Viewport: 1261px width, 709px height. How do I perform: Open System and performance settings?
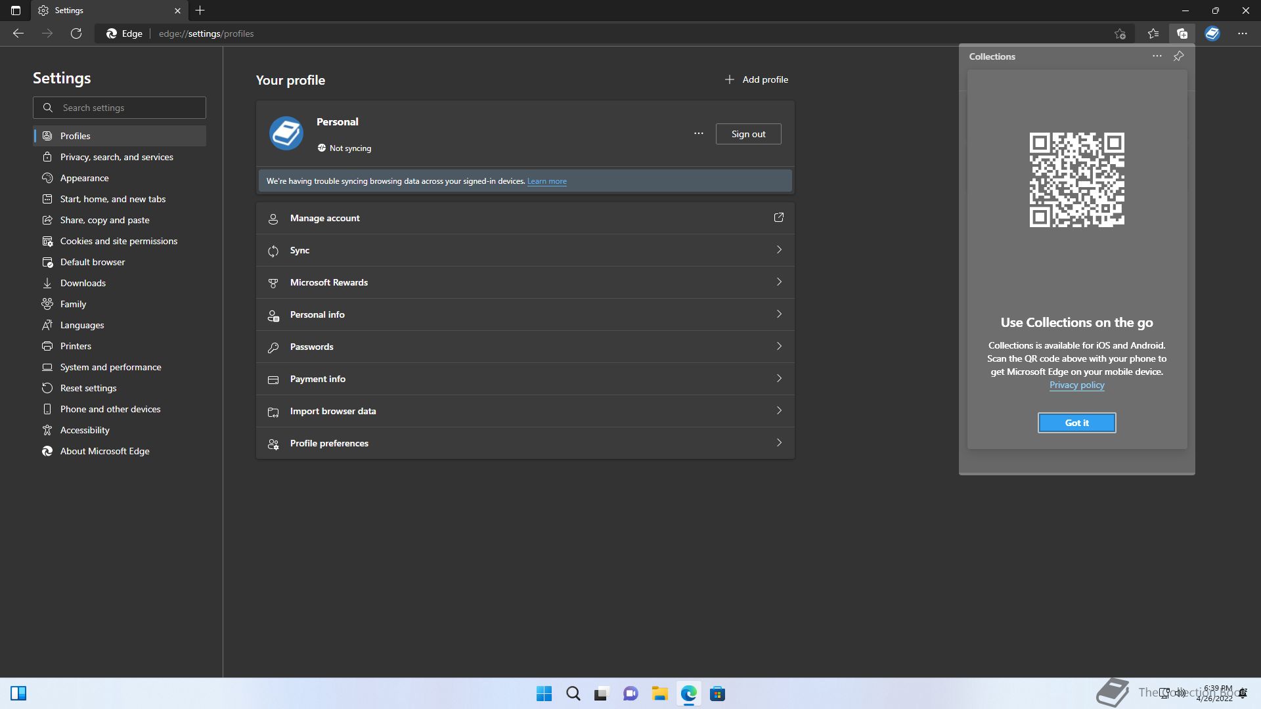click(120, 367)
